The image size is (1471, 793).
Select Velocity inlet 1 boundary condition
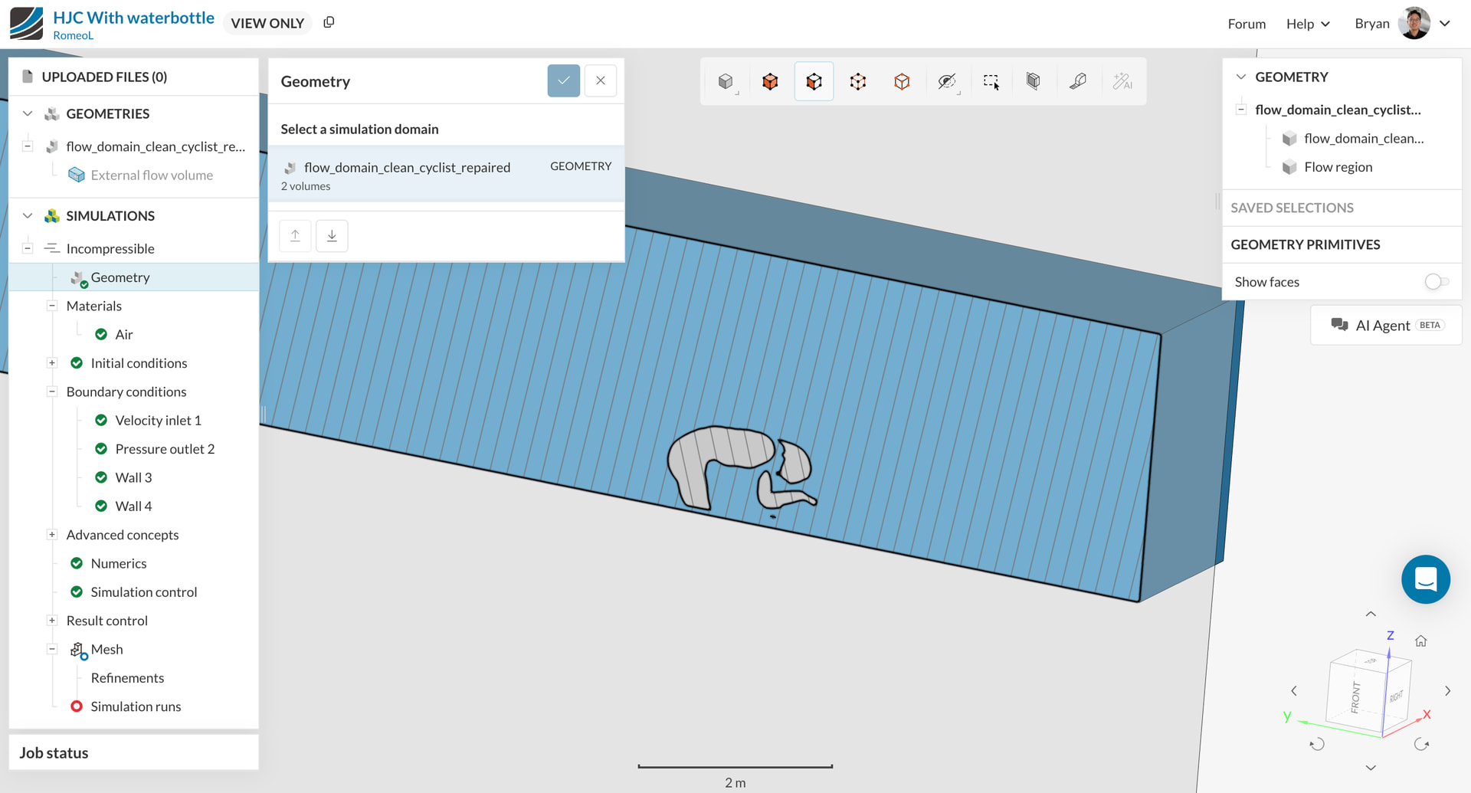pos(158,421)
